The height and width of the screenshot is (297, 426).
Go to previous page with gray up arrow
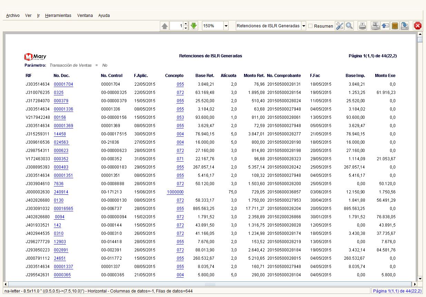(x=164, y=26)
